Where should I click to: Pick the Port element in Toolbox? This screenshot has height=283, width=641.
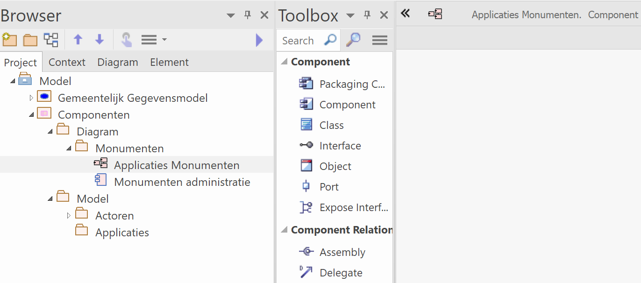pyautogui.click(x=328, y=187)
